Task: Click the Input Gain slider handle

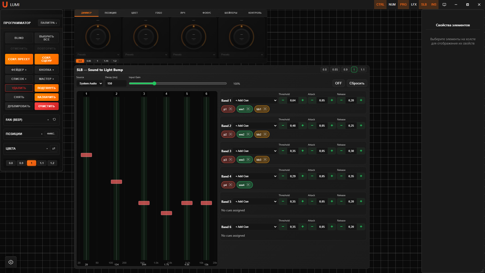Action: click(154, 83)
